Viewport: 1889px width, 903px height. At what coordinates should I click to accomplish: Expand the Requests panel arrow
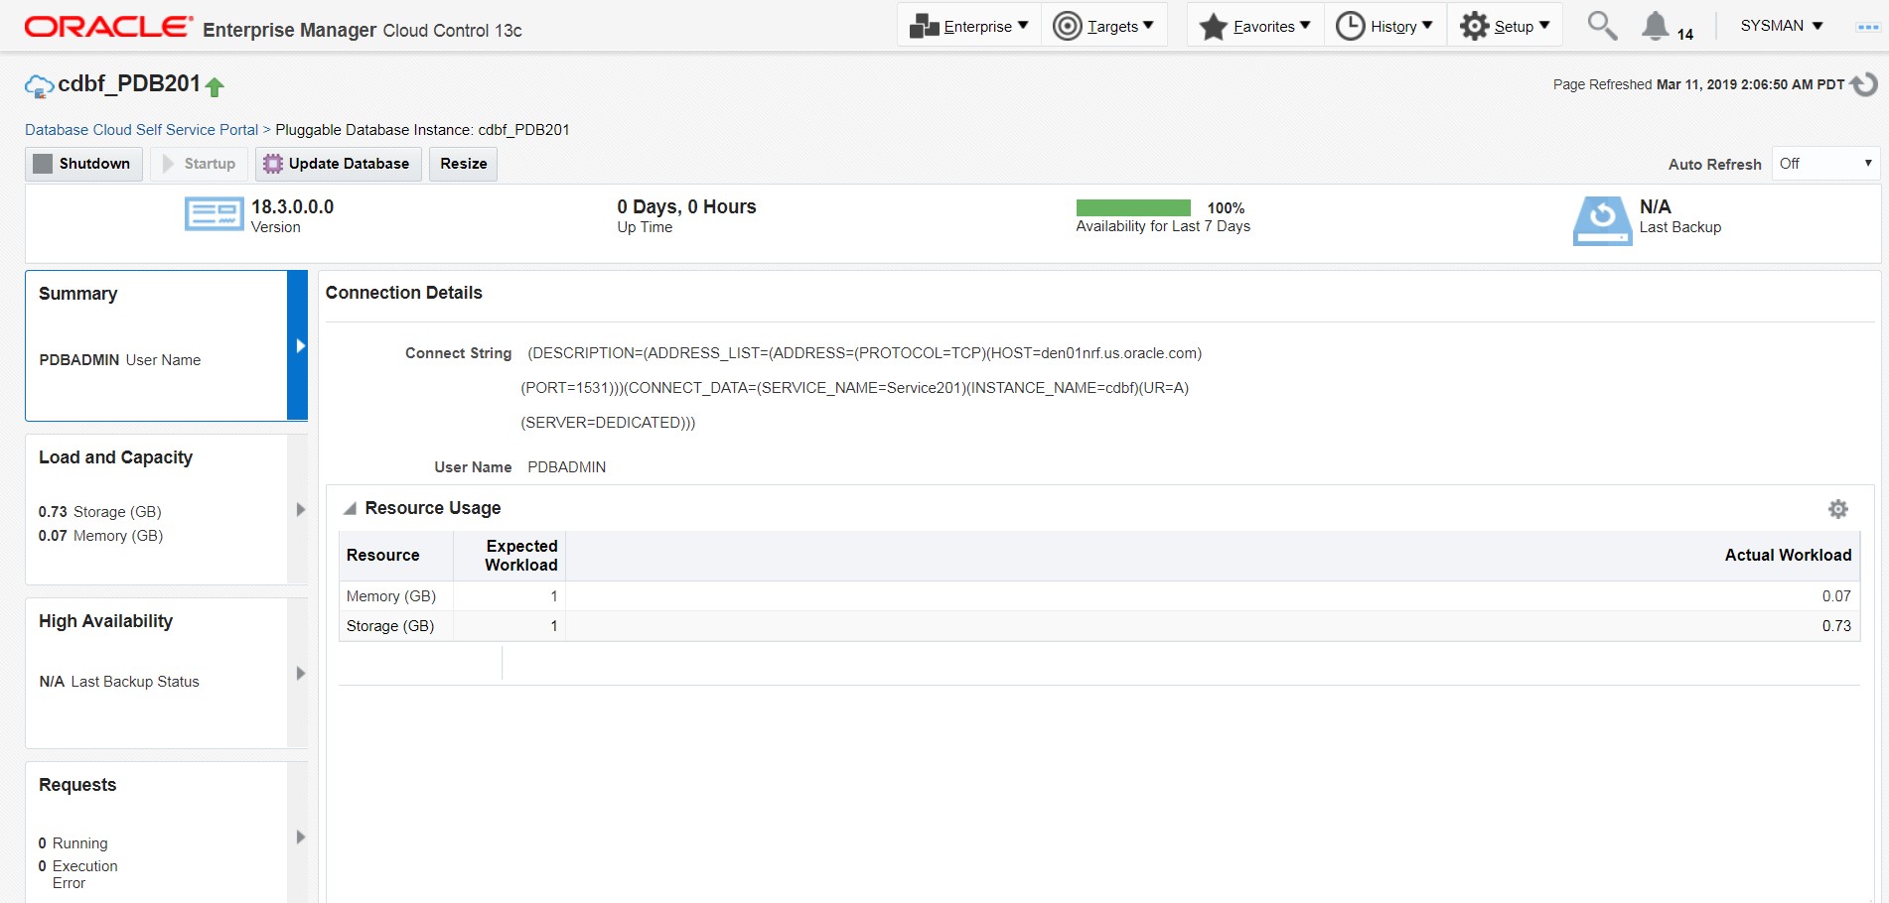click(299, 837)
